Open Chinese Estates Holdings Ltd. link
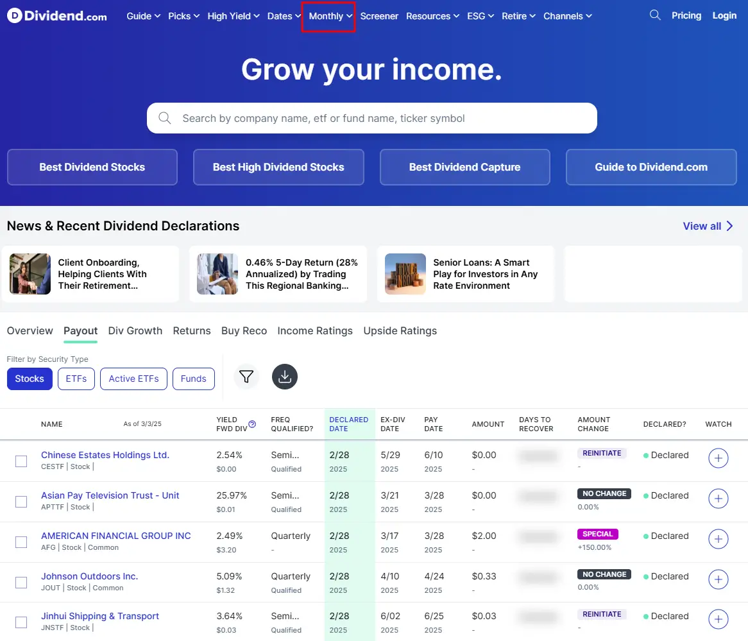Screen dimensions: 748x641 (x=105, y=455)
